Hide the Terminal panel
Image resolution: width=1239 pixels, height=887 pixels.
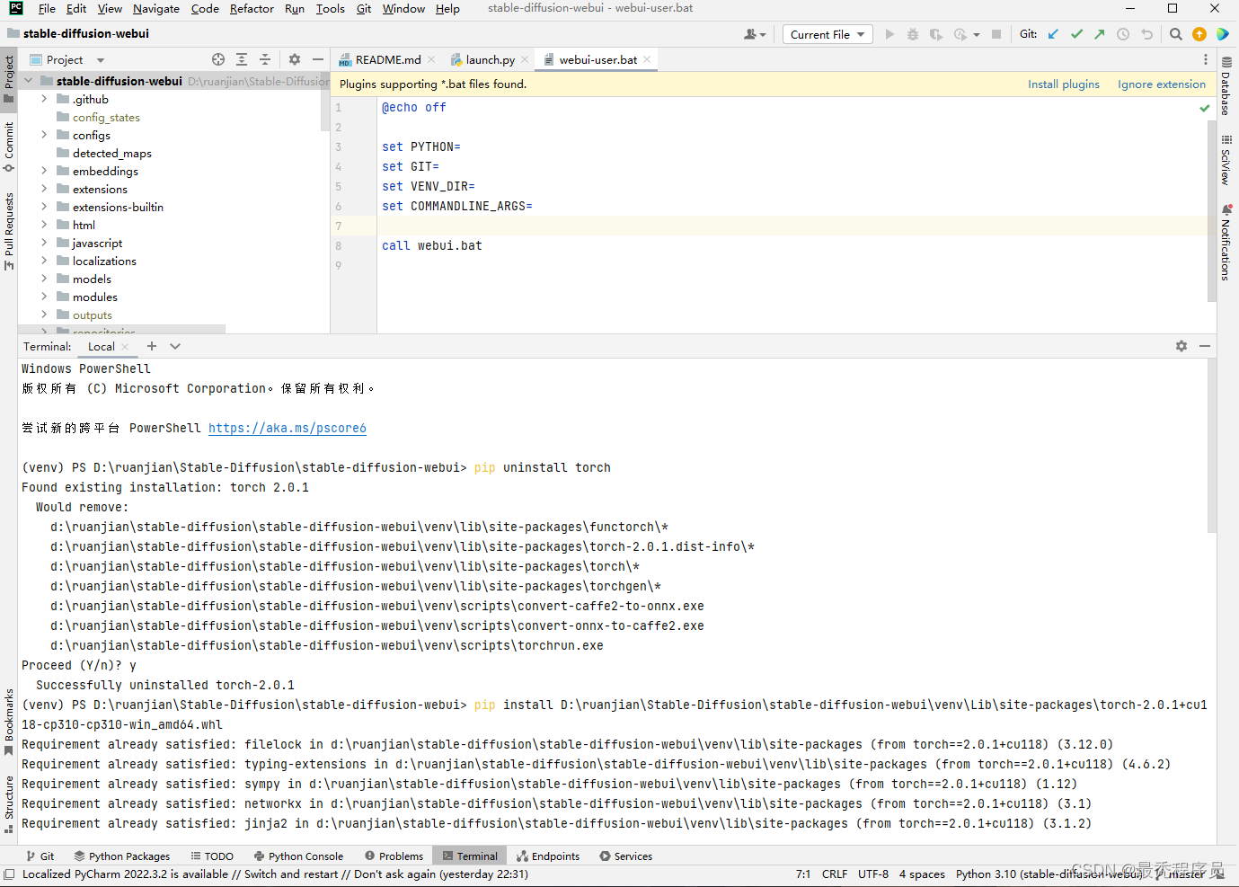pyautogui.click(x=1205, y=346)
